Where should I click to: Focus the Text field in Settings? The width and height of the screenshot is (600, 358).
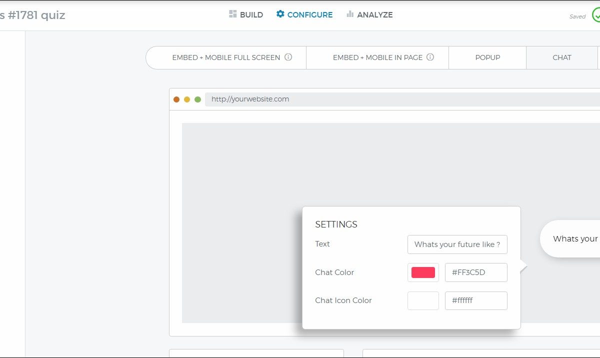tap(457, 244)
